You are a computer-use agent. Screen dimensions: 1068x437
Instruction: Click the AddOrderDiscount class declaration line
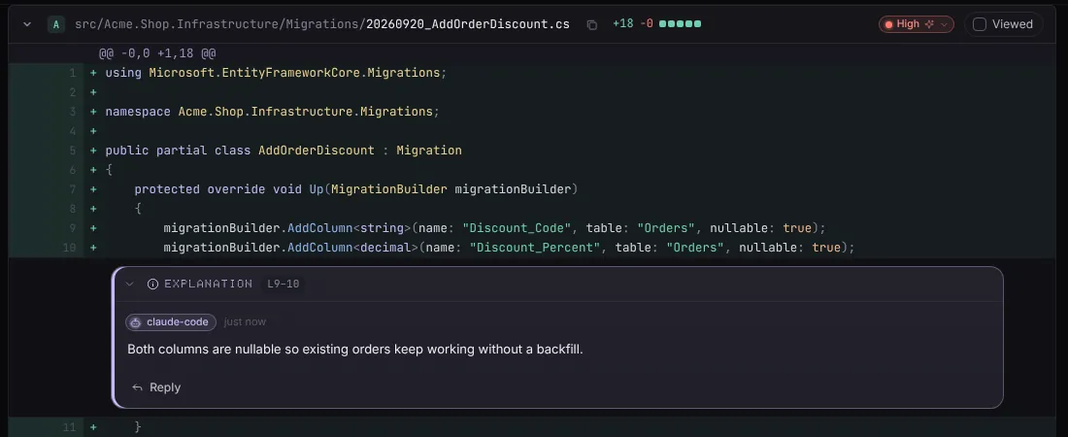[284, 150]
